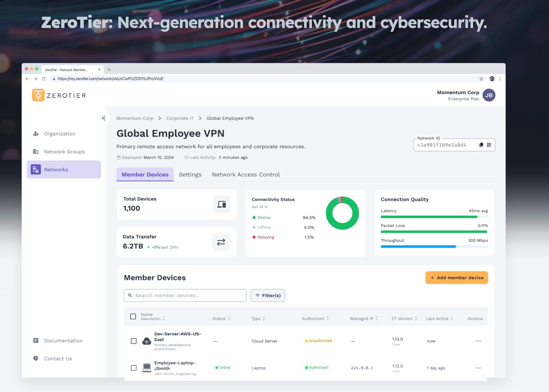Open the Filter(s) dropdown
This screenshot has width=549, height=392.
pyautogui.click(x=268, y=296)
